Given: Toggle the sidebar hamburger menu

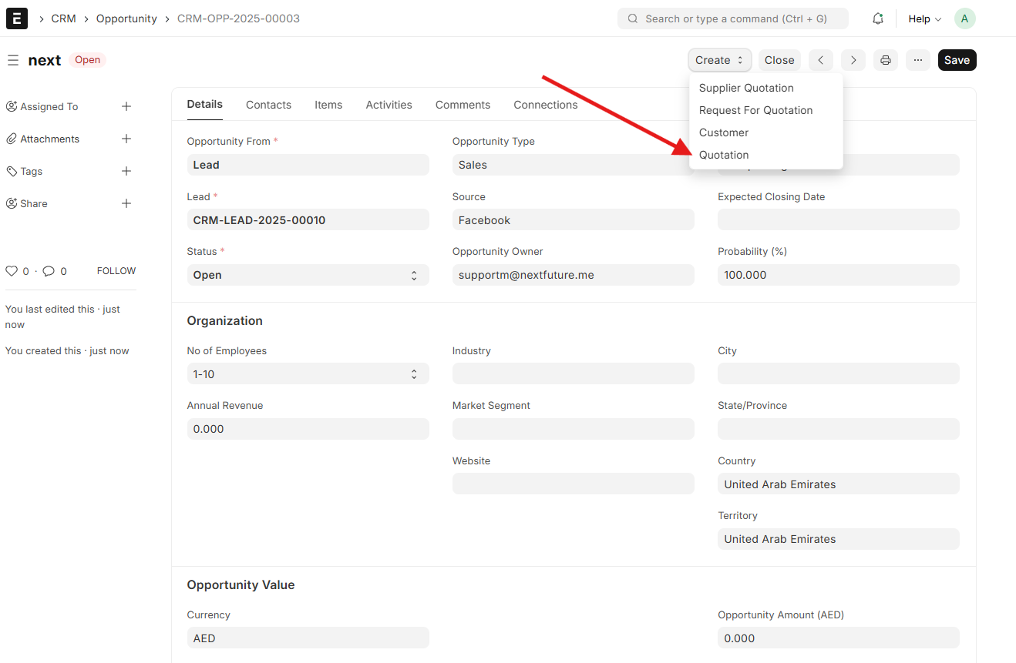Looking at the screenshot, I should click(x=12, y=60).
